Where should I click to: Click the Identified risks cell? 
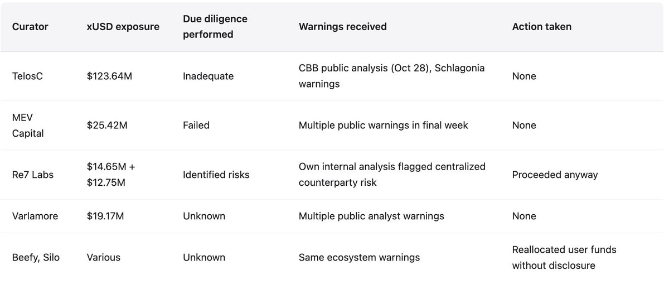pyautogui.click(x=216, y=175)
